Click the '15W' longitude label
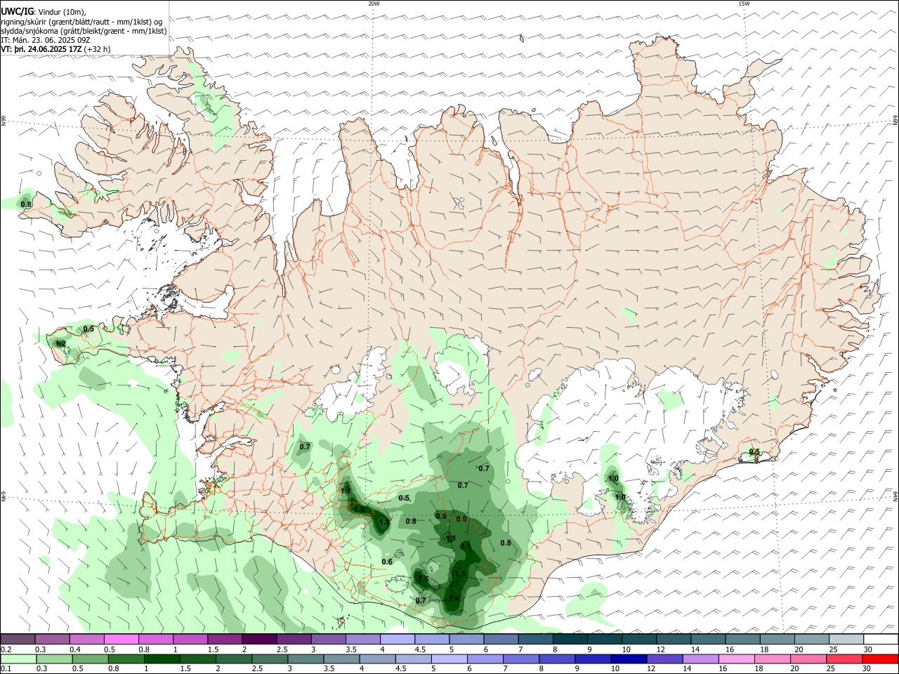 [x=744, y=4]
